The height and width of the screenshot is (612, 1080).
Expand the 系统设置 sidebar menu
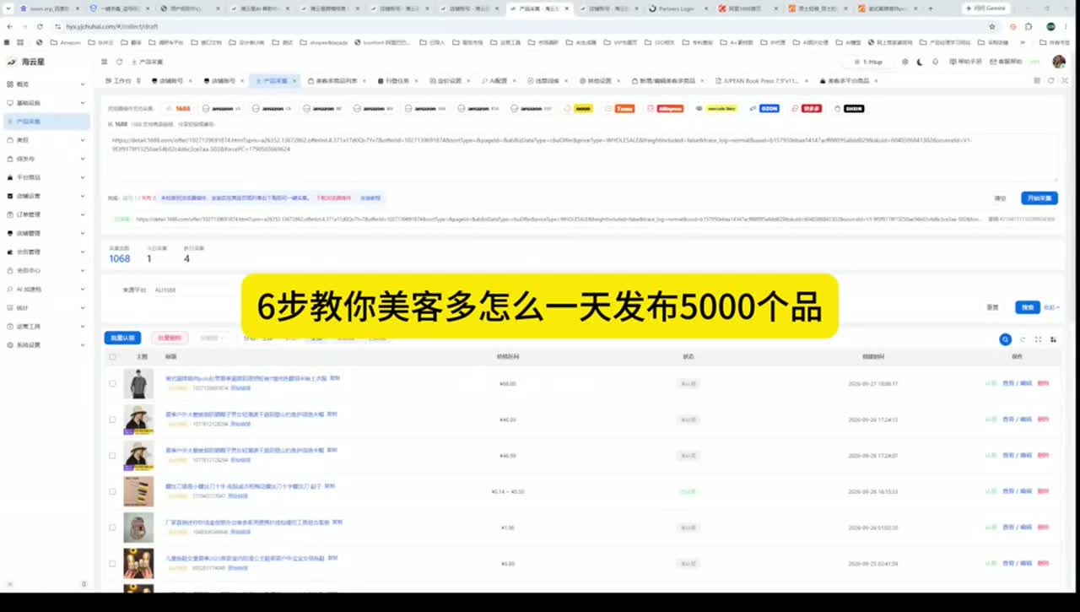(46, 344)
